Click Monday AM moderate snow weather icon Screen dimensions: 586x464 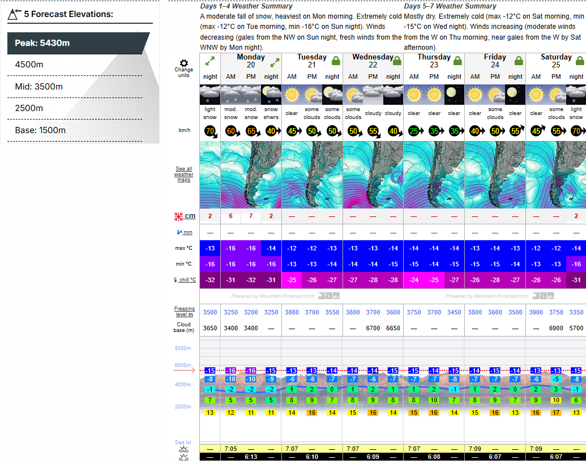tap(230, 95)
